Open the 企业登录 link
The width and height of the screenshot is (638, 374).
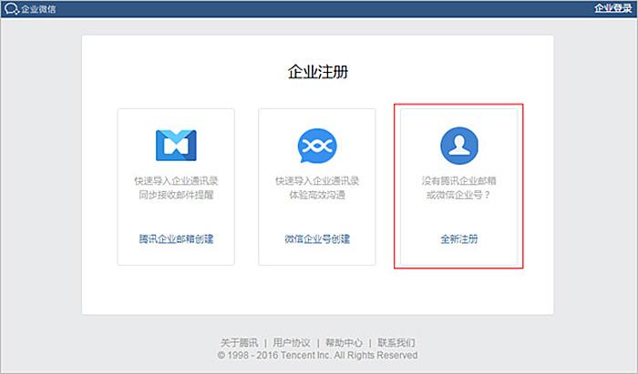tap(612, 8)
